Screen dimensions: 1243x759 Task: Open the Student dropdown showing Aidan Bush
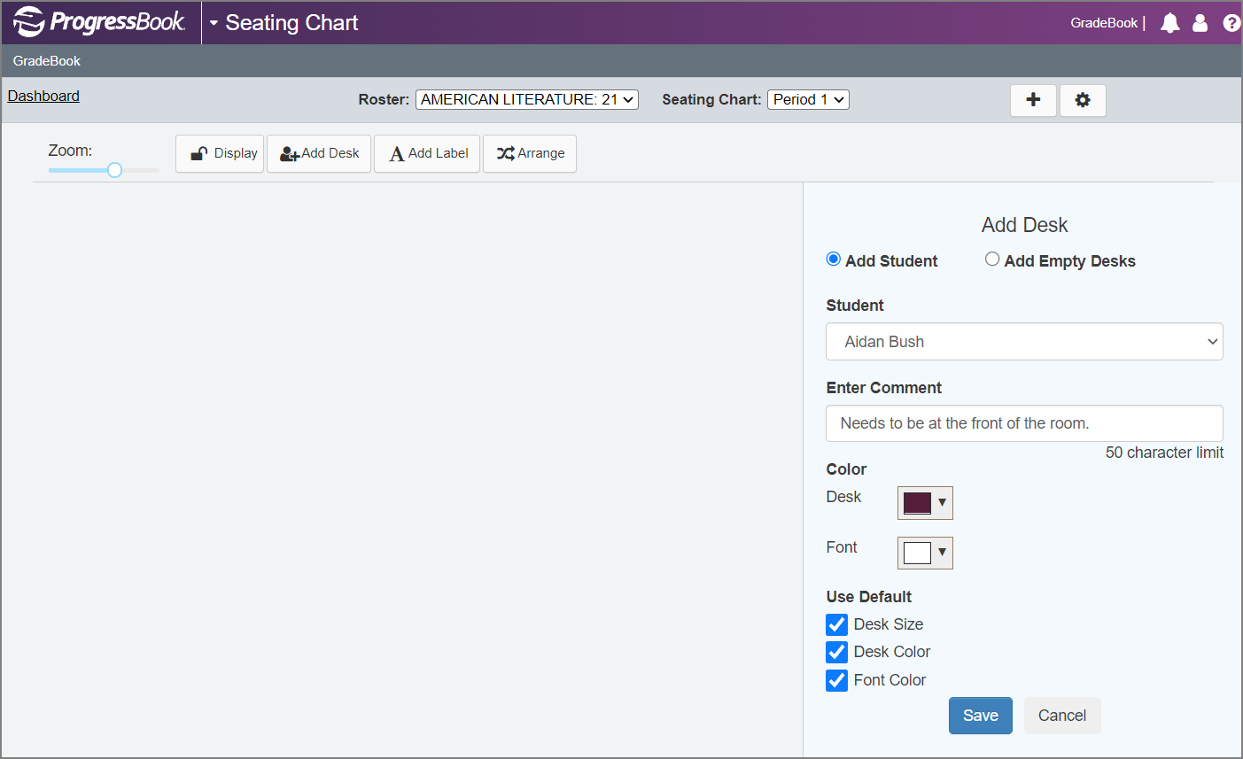tap(1024, 342)
